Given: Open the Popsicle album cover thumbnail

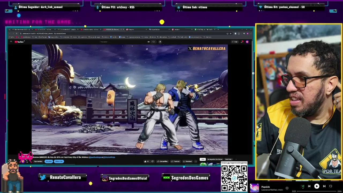Looking at the screenshot, I should coord(254,188).
